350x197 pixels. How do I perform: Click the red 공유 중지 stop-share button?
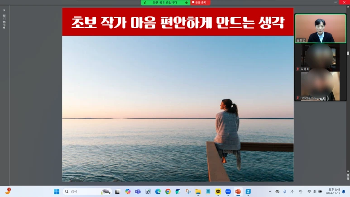click(200, 2)
